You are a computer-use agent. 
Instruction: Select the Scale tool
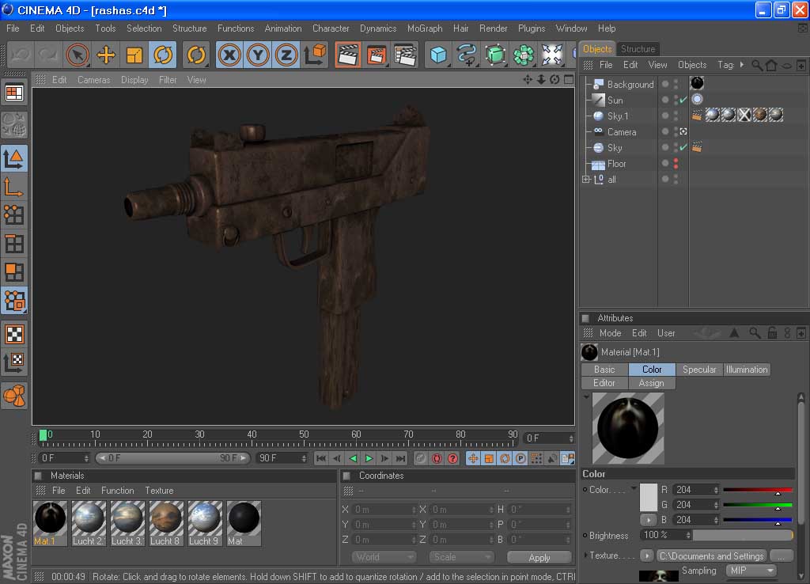134,55
